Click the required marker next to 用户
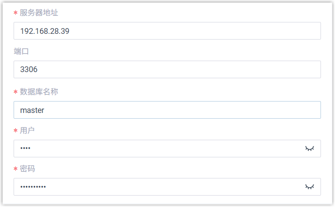Image resolution: width=335 pixels, height=207 pixels. click(16, 131)
